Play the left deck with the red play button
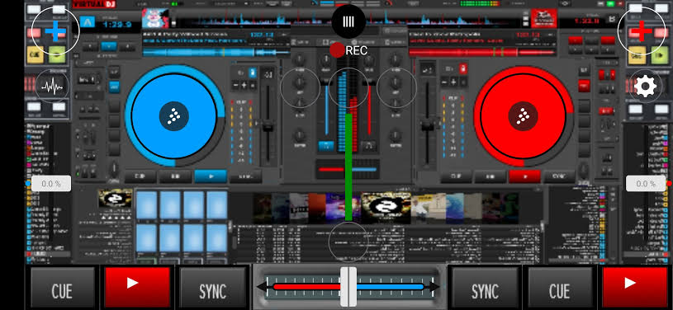Screen dimensions: 673x310 137,288
